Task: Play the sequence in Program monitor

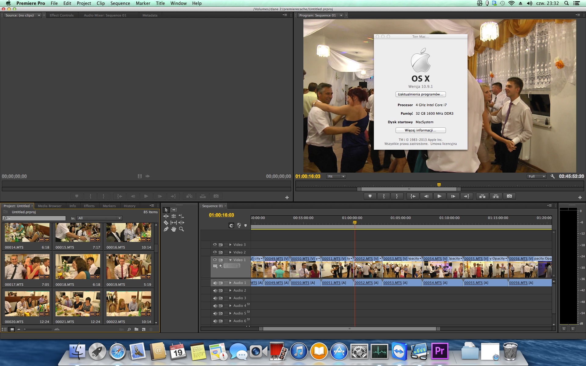Action: coord(439,196)
